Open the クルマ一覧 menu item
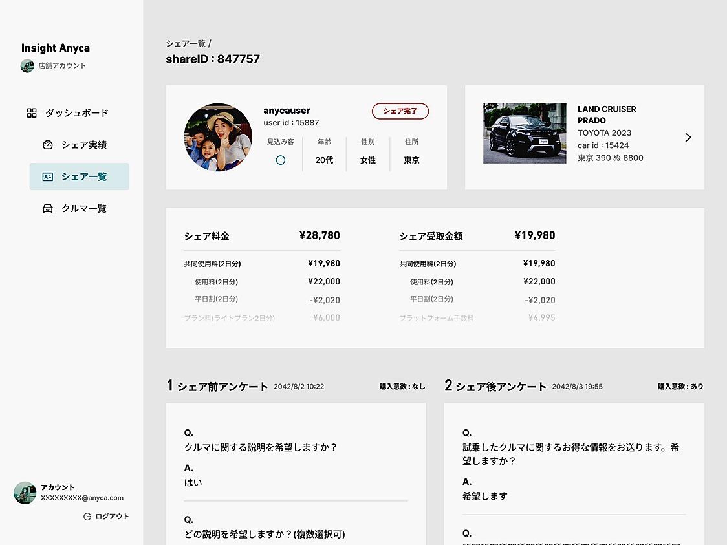The image size is (727, 545). pyautogui.click(x=83, y=208)
